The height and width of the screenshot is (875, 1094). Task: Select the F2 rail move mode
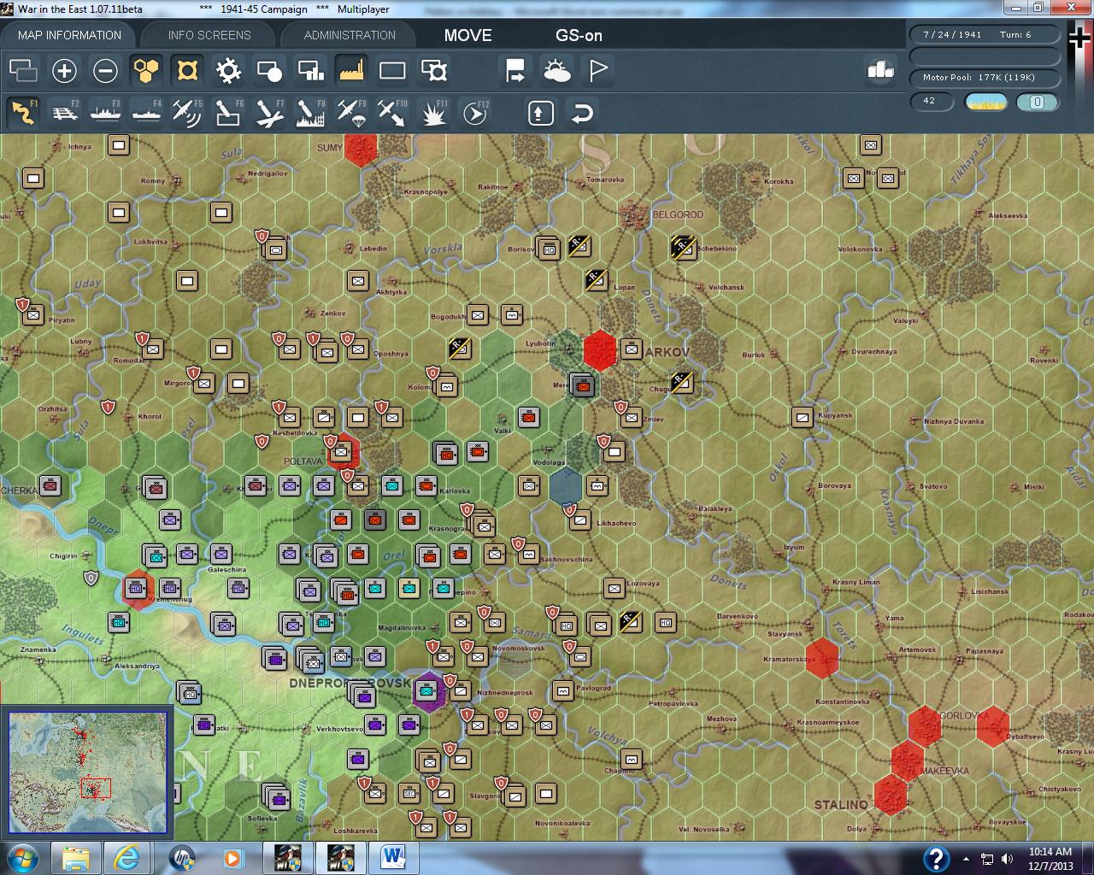[x=64, y=113]
